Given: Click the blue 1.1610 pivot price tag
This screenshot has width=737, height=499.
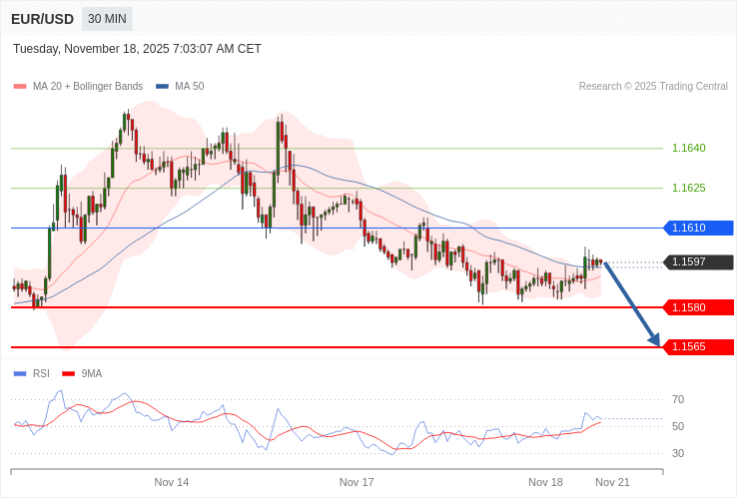Looking at the screenshot, I should pos(698,228).
